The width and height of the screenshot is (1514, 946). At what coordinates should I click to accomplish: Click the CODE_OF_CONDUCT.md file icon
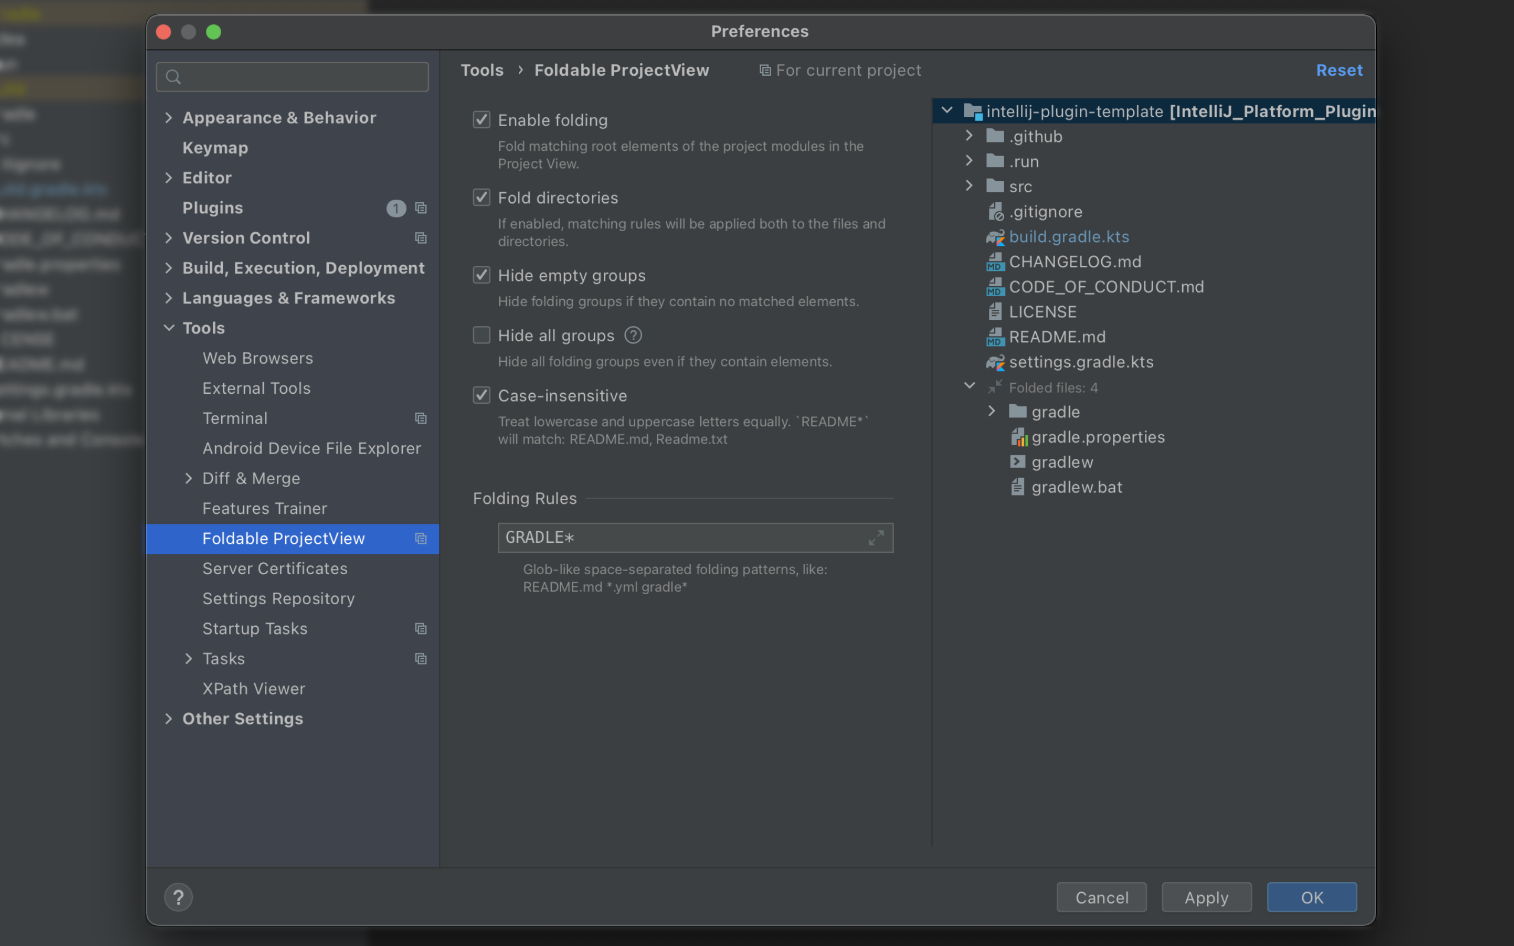(x=994, y=286)
